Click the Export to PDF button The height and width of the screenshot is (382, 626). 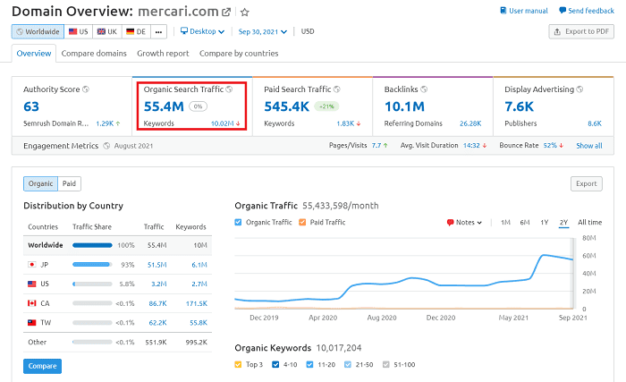coord(581,31)
